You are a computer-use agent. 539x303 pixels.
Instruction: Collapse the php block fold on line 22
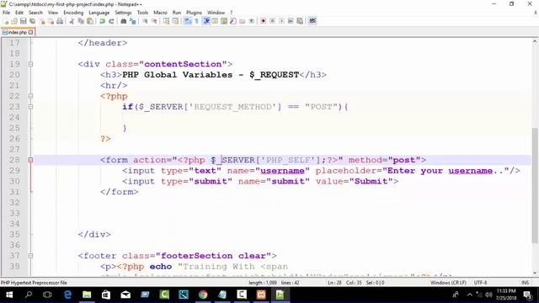(x=30, y=96)
